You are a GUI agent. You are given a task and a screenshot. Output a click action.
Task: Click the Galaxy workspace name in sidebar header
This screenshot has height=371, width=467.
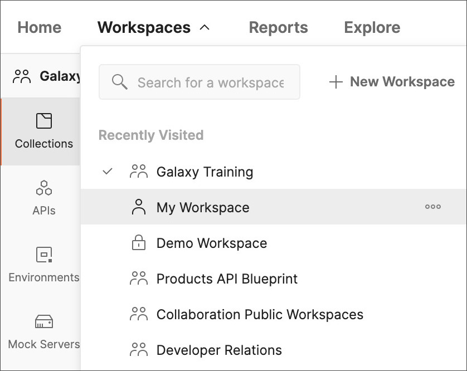click(x=60, y=76)
